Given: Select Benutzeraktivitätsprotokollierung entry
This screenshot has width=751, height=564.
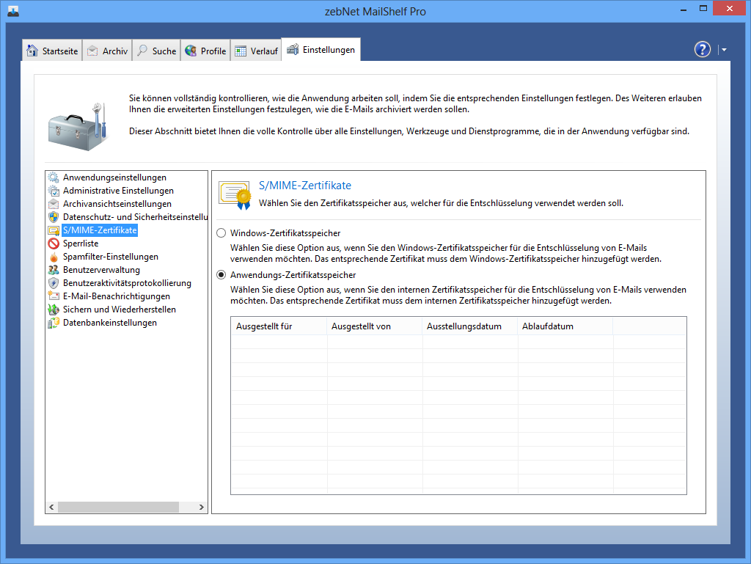Looking at the screenshot, I should [127, 283].
